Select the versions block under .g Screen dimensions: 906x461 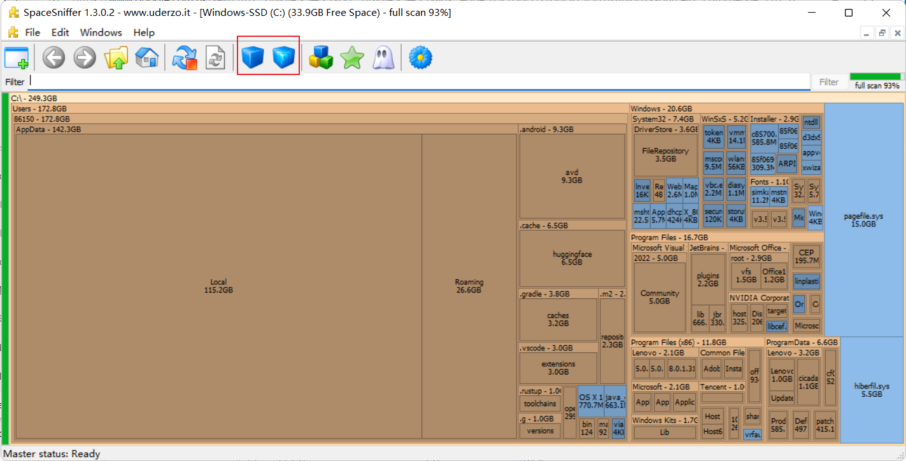click(541, 430)
